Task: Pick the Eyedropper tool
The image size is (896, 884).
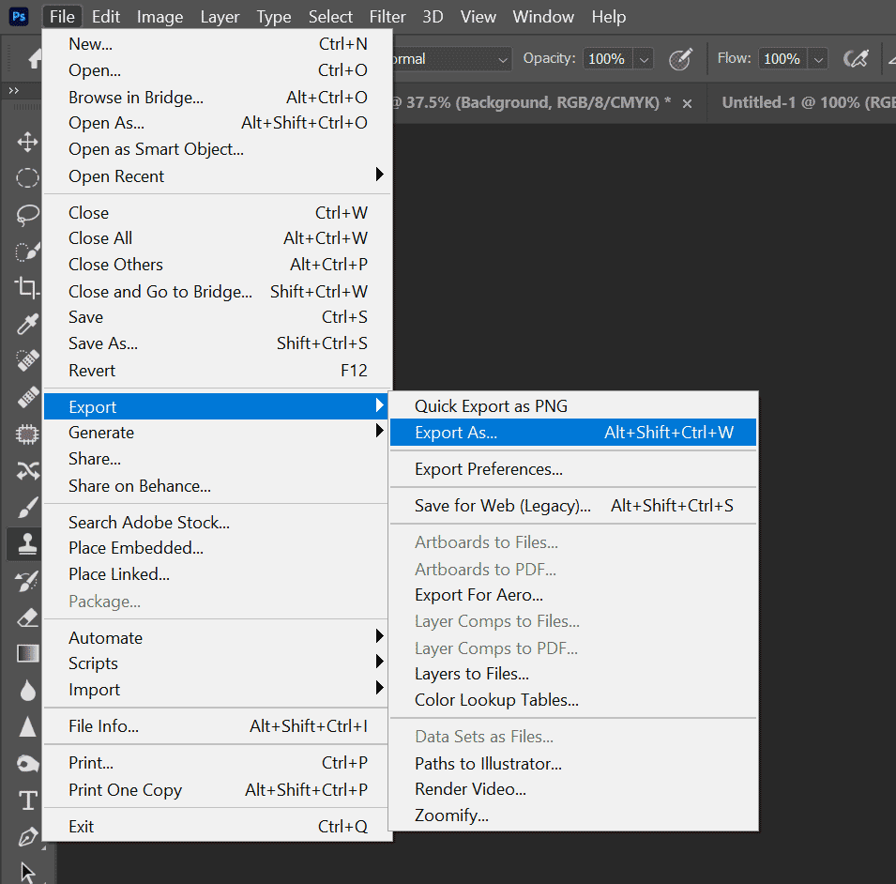Action: point(26,324)
